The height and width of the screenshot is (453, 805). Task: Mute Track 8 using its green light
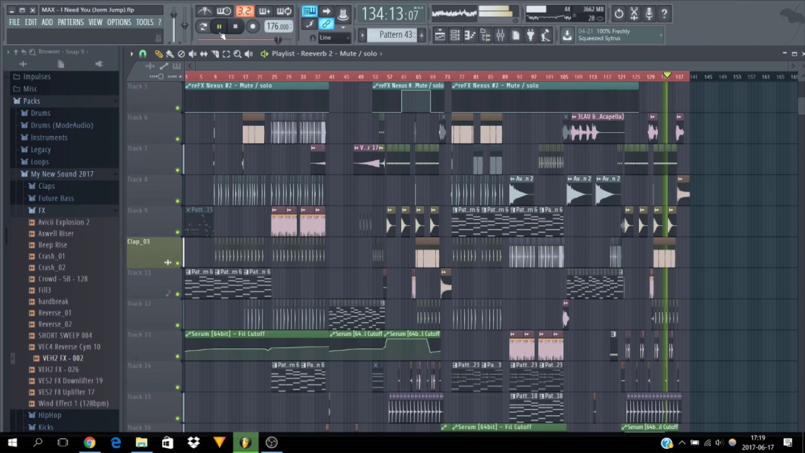tap(177, 201)
